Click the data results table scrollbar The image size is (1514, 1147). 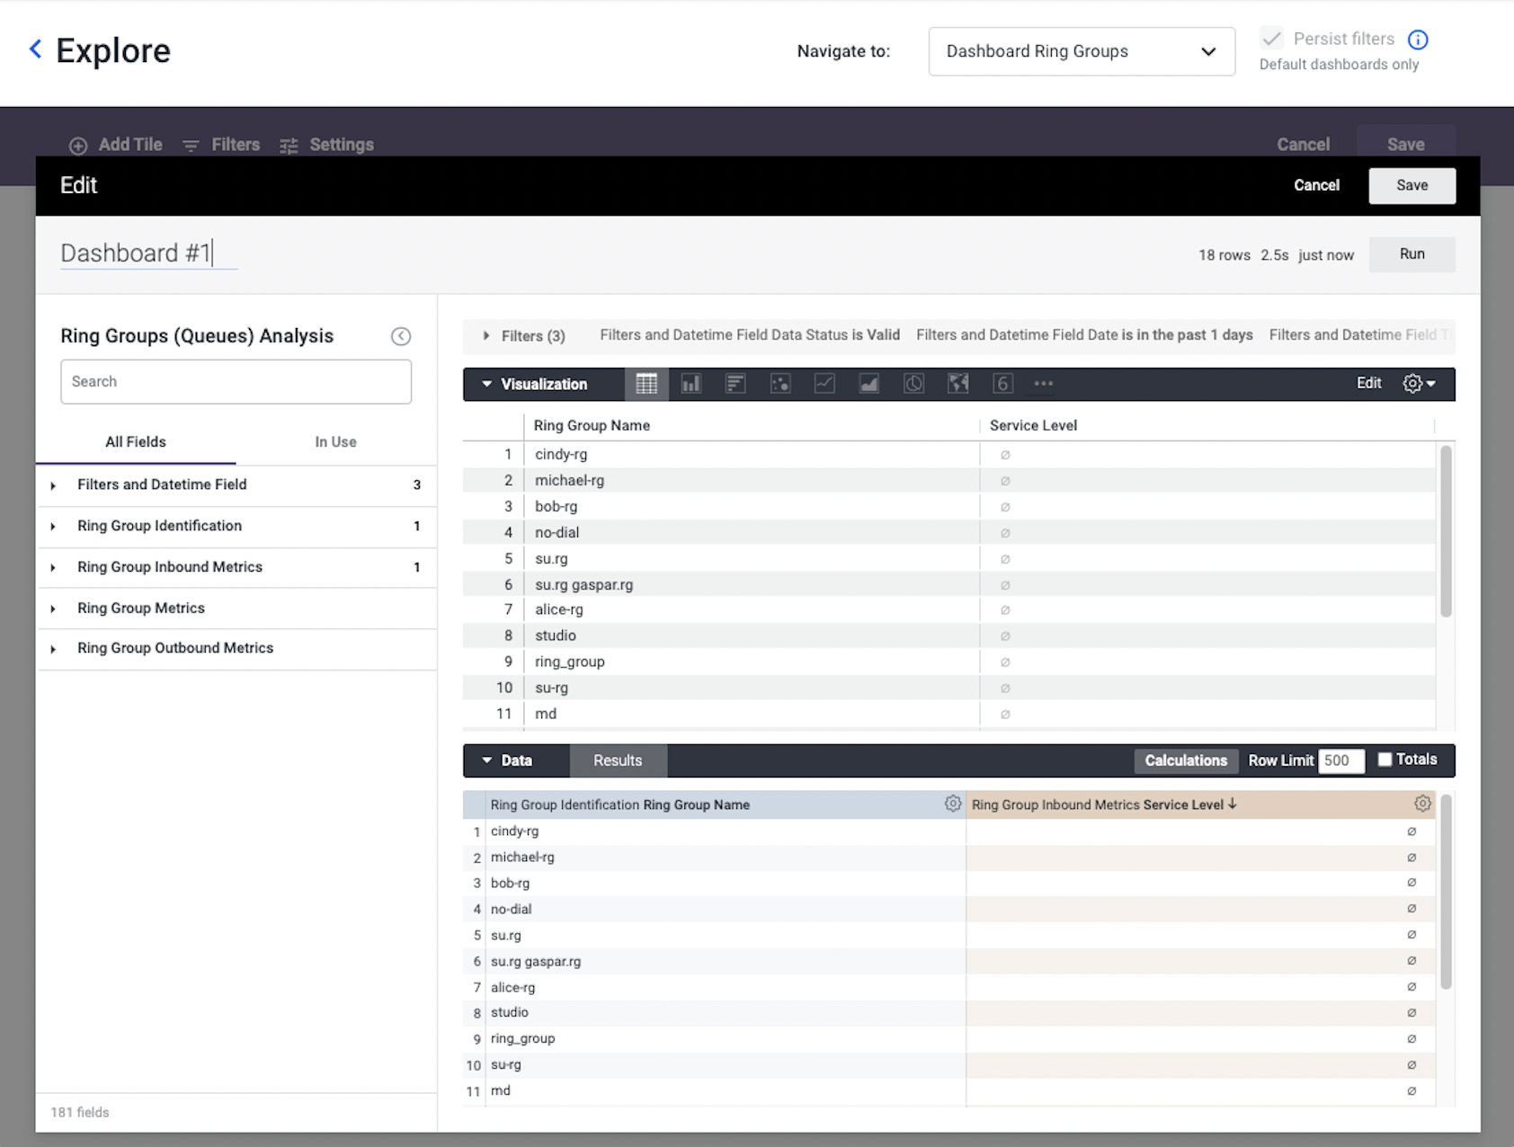point(1446,892)
